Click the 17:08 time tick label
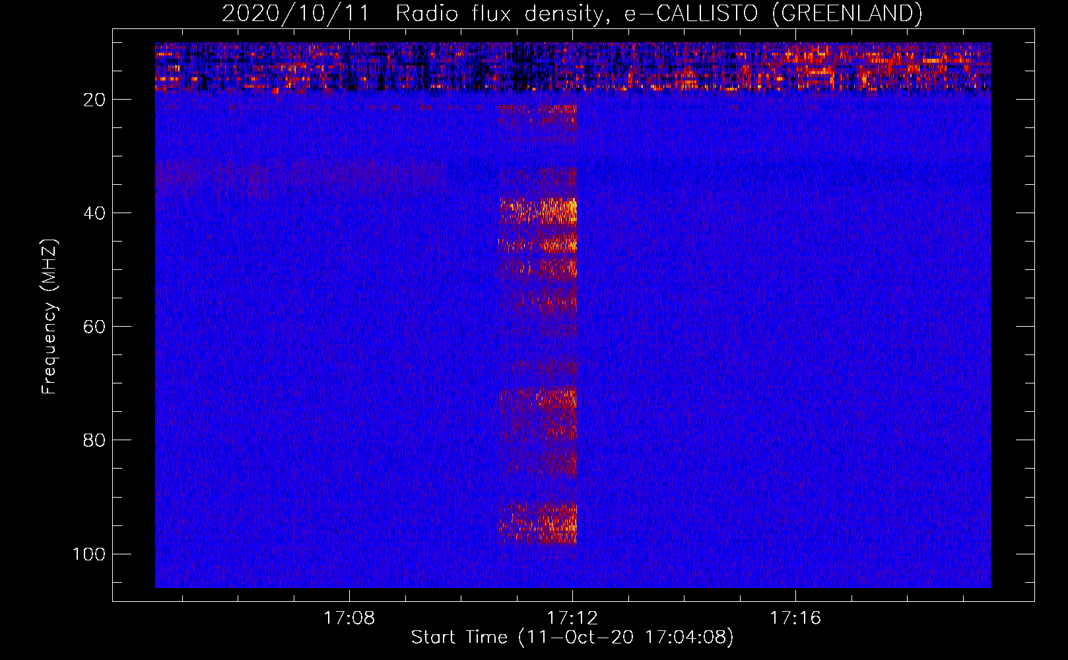1068x660 pixels. tap(349, 618)
